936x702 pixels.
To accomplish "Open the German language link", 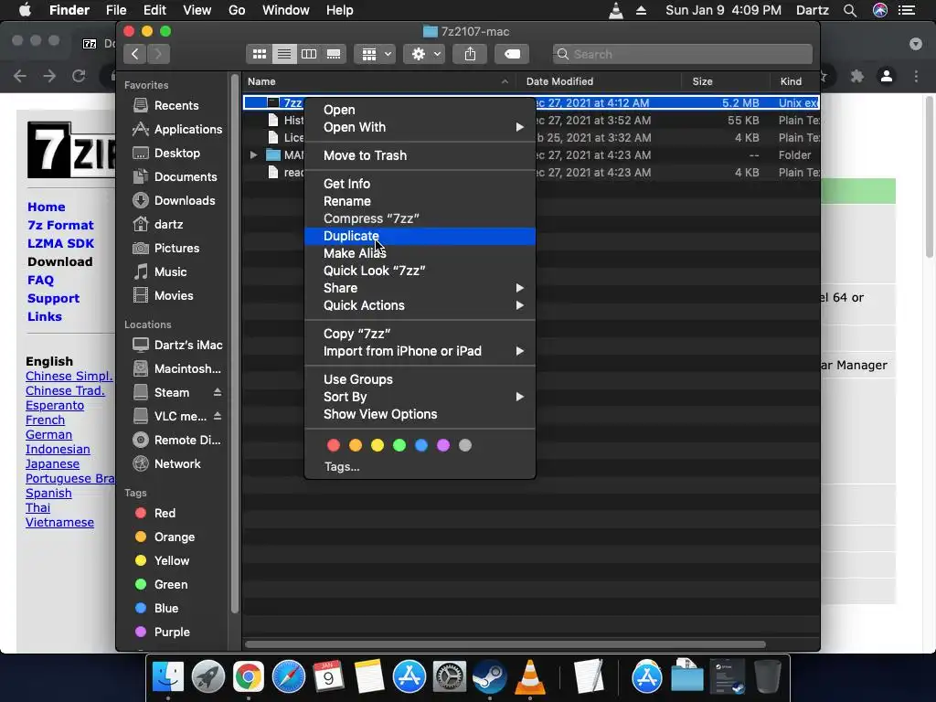I will (x=49, y=434).
